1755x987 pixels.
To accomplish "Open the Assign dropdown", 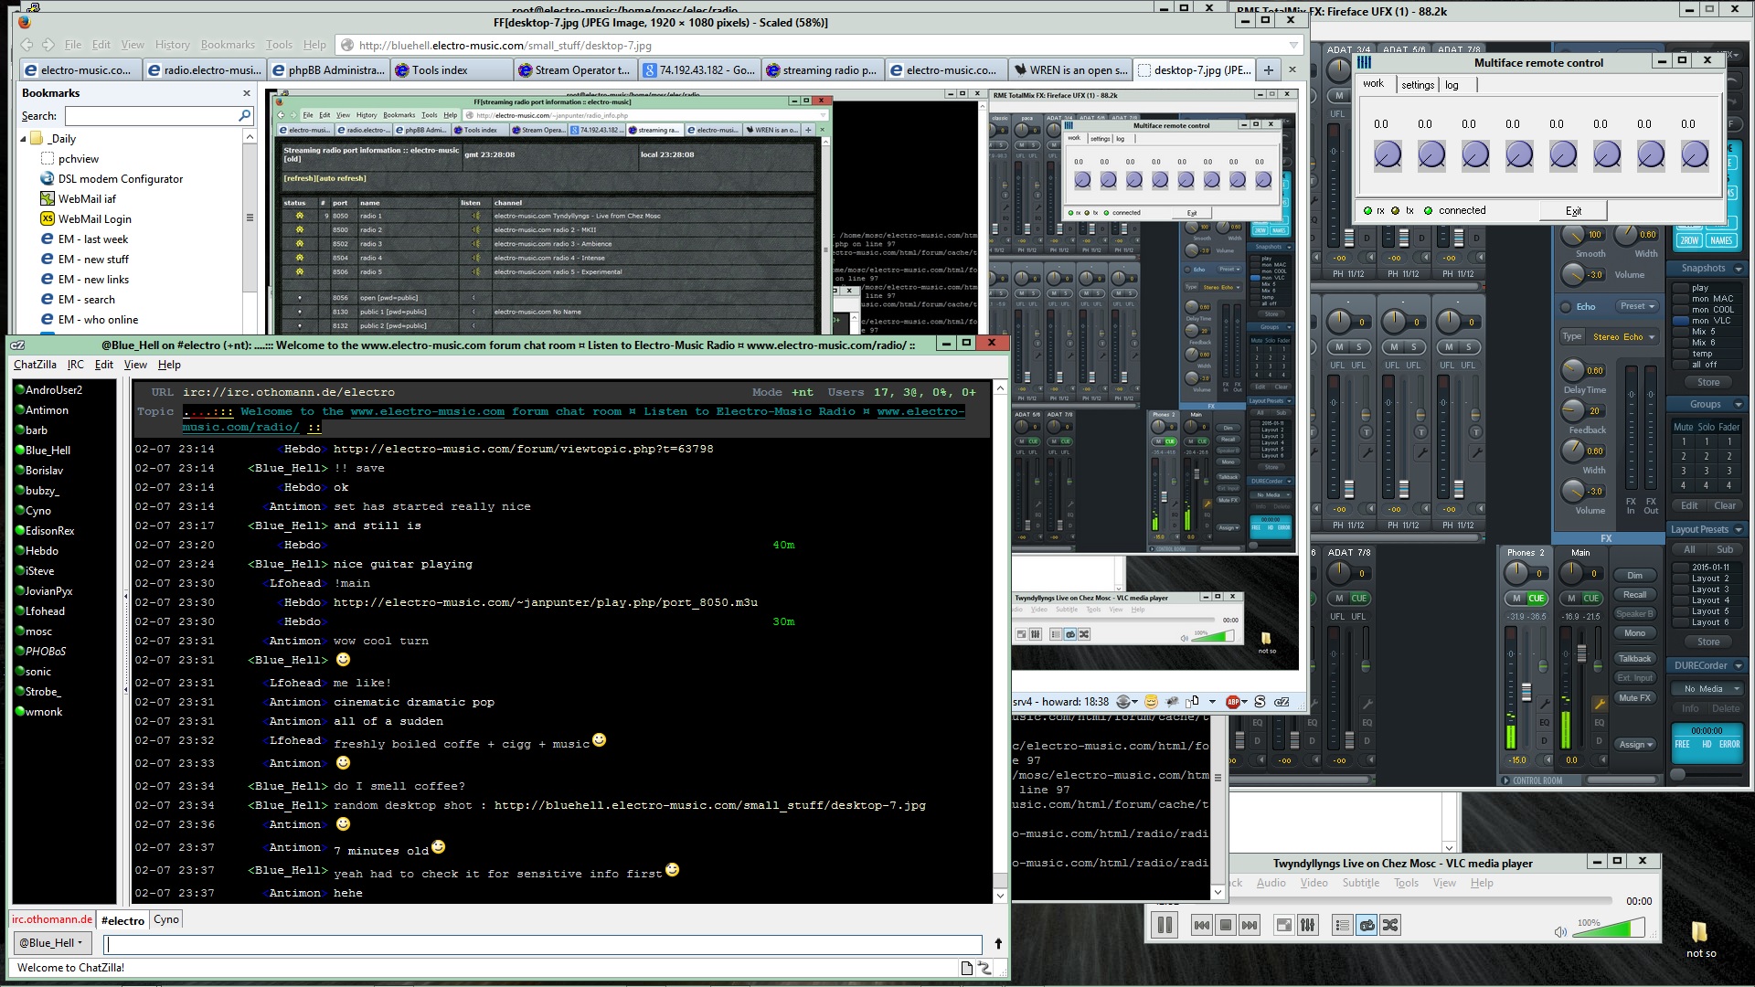I will point(1635,745).
